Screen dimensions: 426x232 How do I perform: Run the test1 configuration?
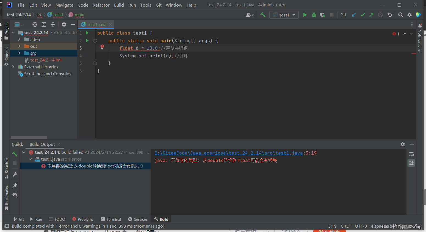[305, 15]
